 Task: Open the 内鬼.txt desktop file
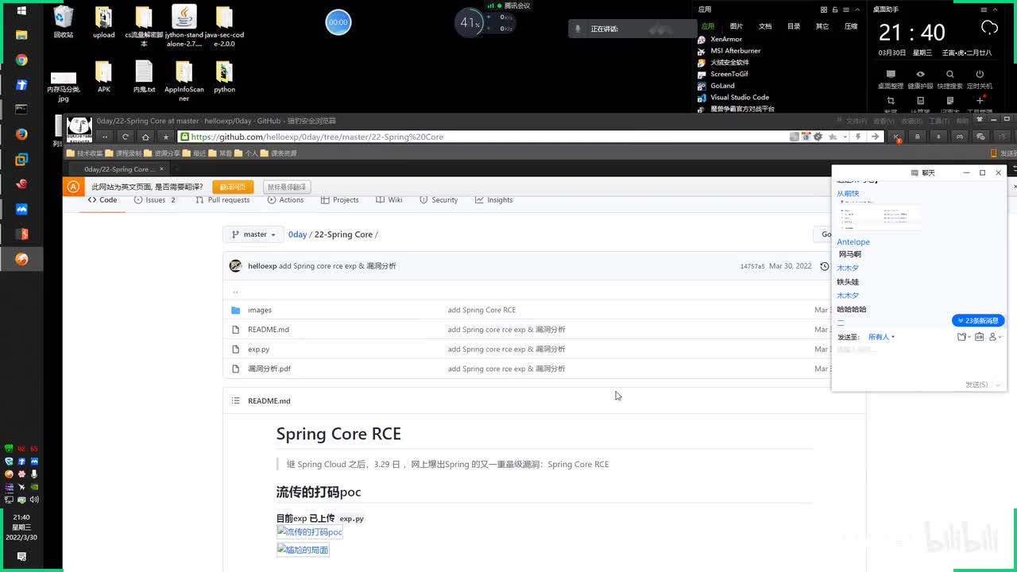[144, 76]
